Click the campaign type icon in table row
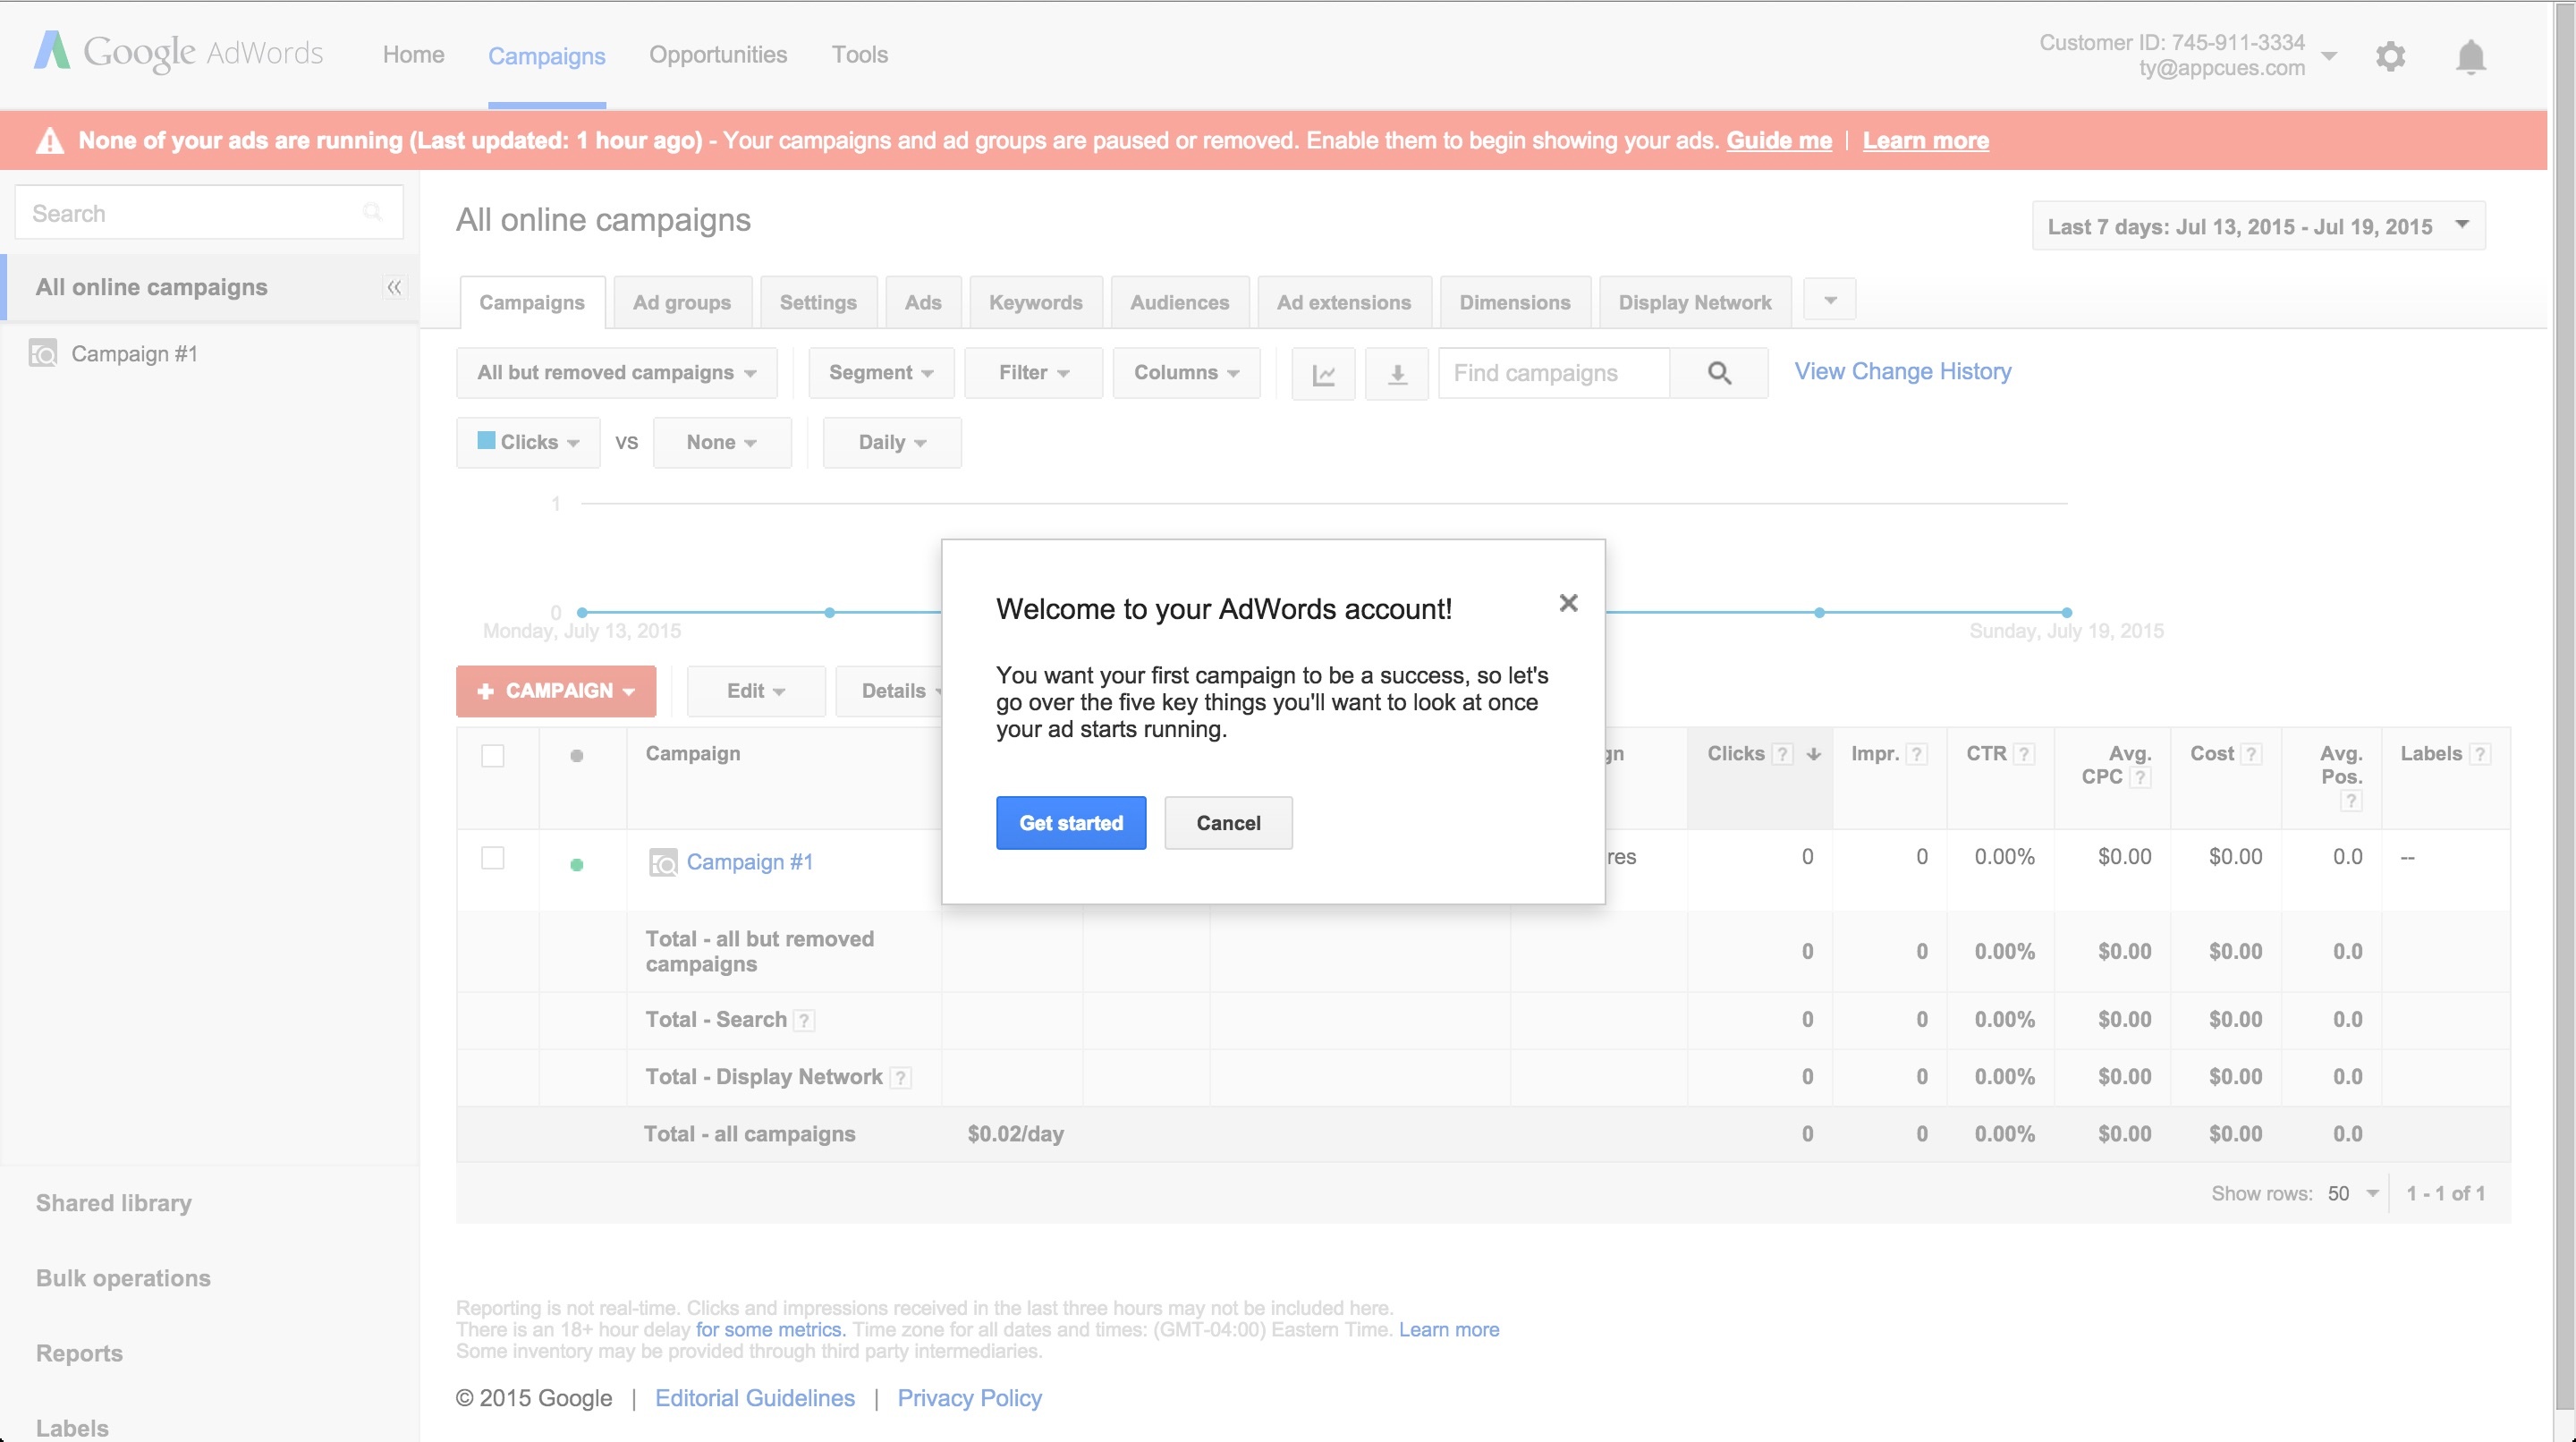The width and height of the screenshot is (2576, 1442). pyautogui.click(x=663, y=862)
